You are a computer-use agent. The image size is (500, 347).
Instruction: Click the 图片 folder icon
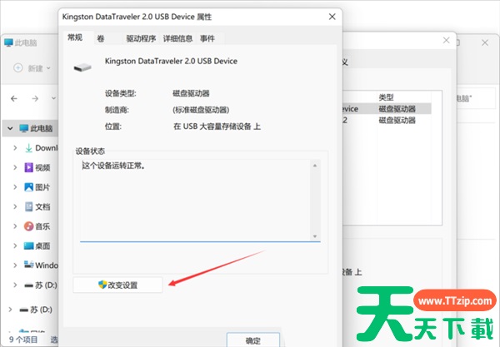tap(28, 187)
